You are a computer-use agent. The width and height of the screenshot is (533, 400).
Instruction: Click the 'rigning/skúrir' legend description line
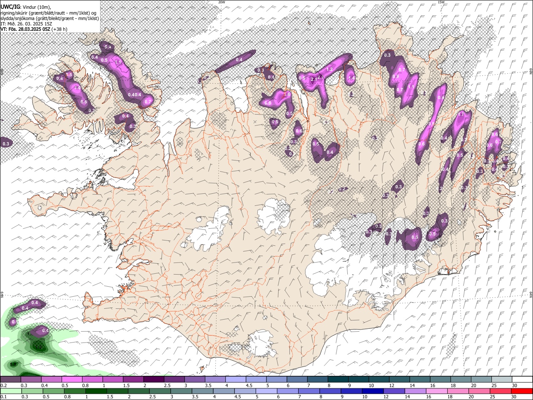(48, 12)
